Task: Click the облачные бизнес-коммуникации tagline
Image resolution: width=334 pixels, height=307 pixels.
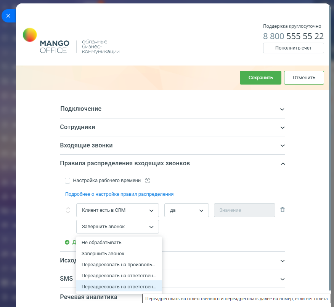Action: click(x=101, y=46)
